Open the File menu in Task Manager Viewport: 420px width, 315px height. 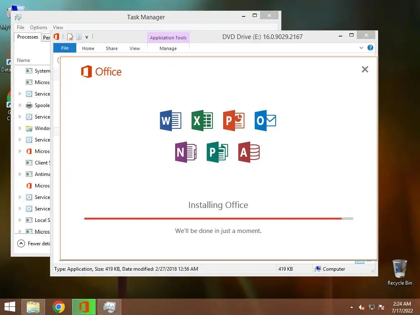coord(21,27)
